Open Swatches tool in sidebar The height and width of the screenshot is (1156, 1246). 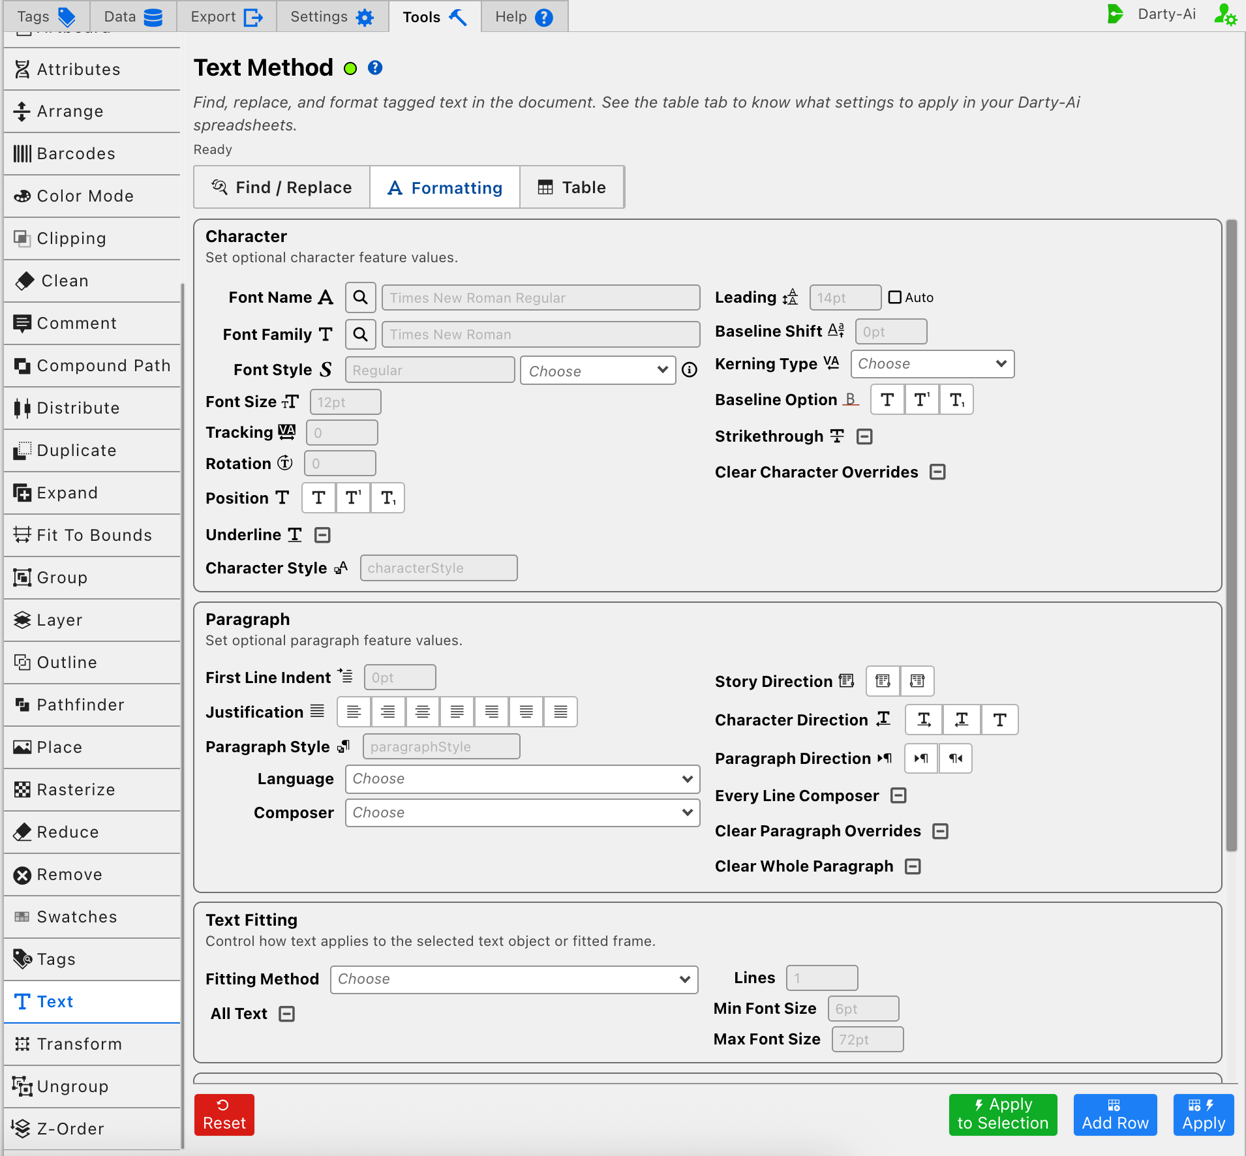(92, 917)
